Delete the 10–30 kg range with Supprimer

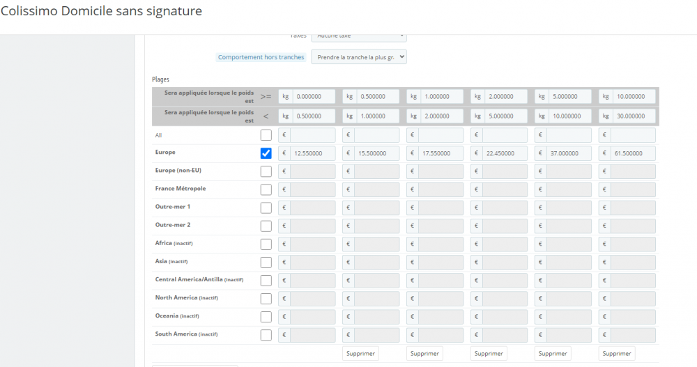[617, 354]
